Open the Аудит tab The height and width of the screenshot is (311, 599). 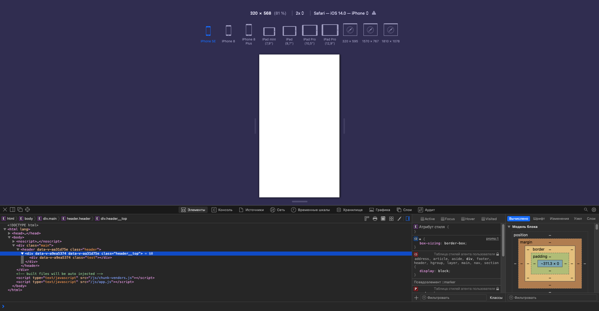(x=426, y=210)
